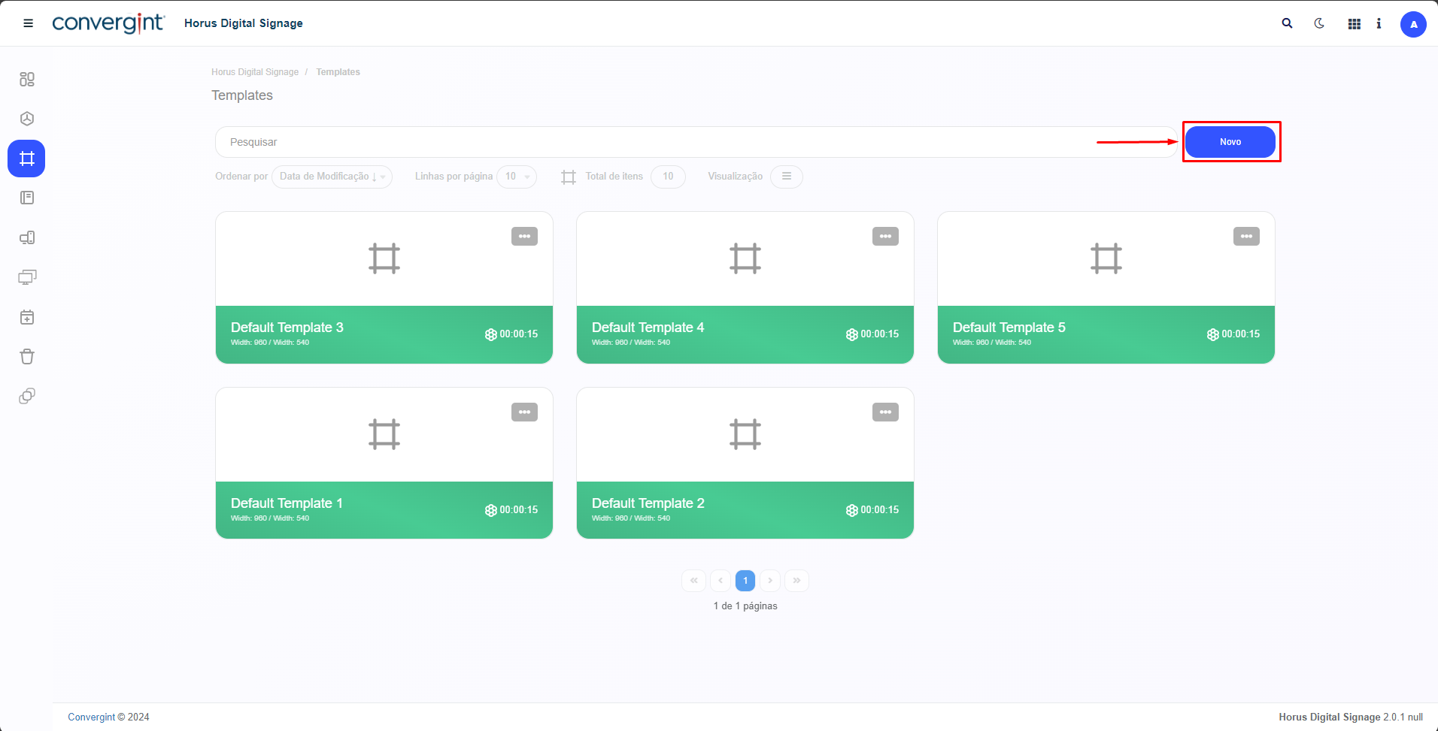Select page 1 in pagination
Screen dimensions: 1438x731
point(745,581)
